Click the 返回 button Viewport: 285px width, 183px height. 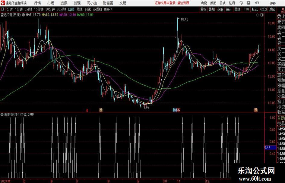click(x=272, y=9)
